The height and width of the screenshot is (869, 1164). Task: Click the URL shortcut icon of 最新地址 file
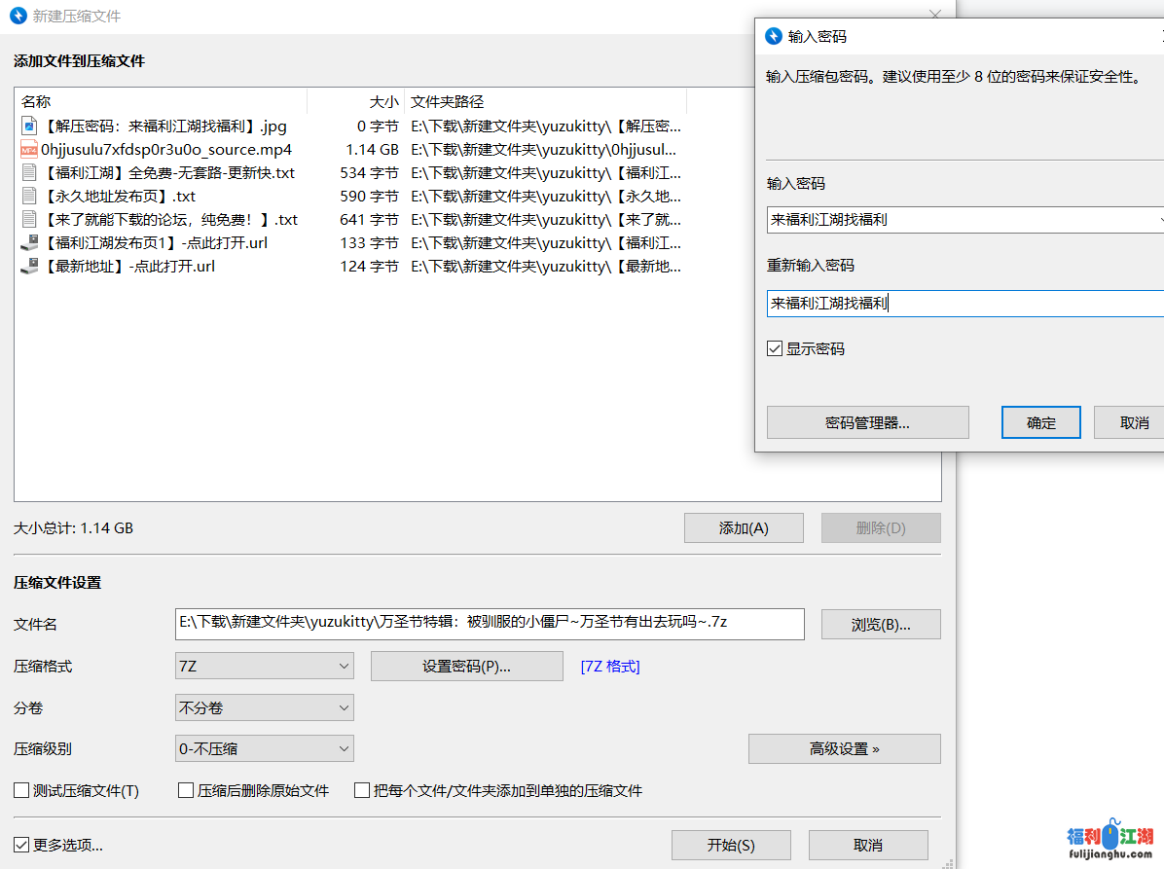click(28, 266)
